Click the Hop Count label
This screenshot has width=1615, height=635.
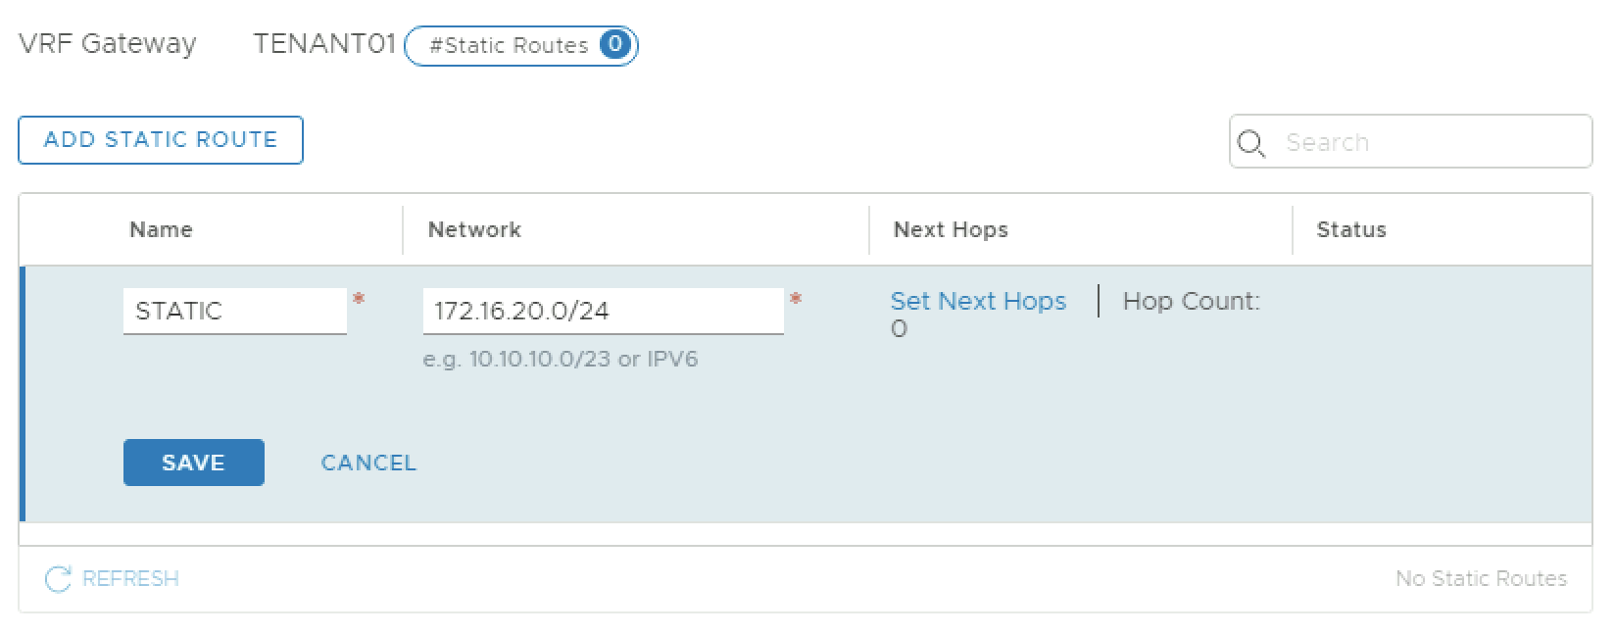pos(1191,301)
